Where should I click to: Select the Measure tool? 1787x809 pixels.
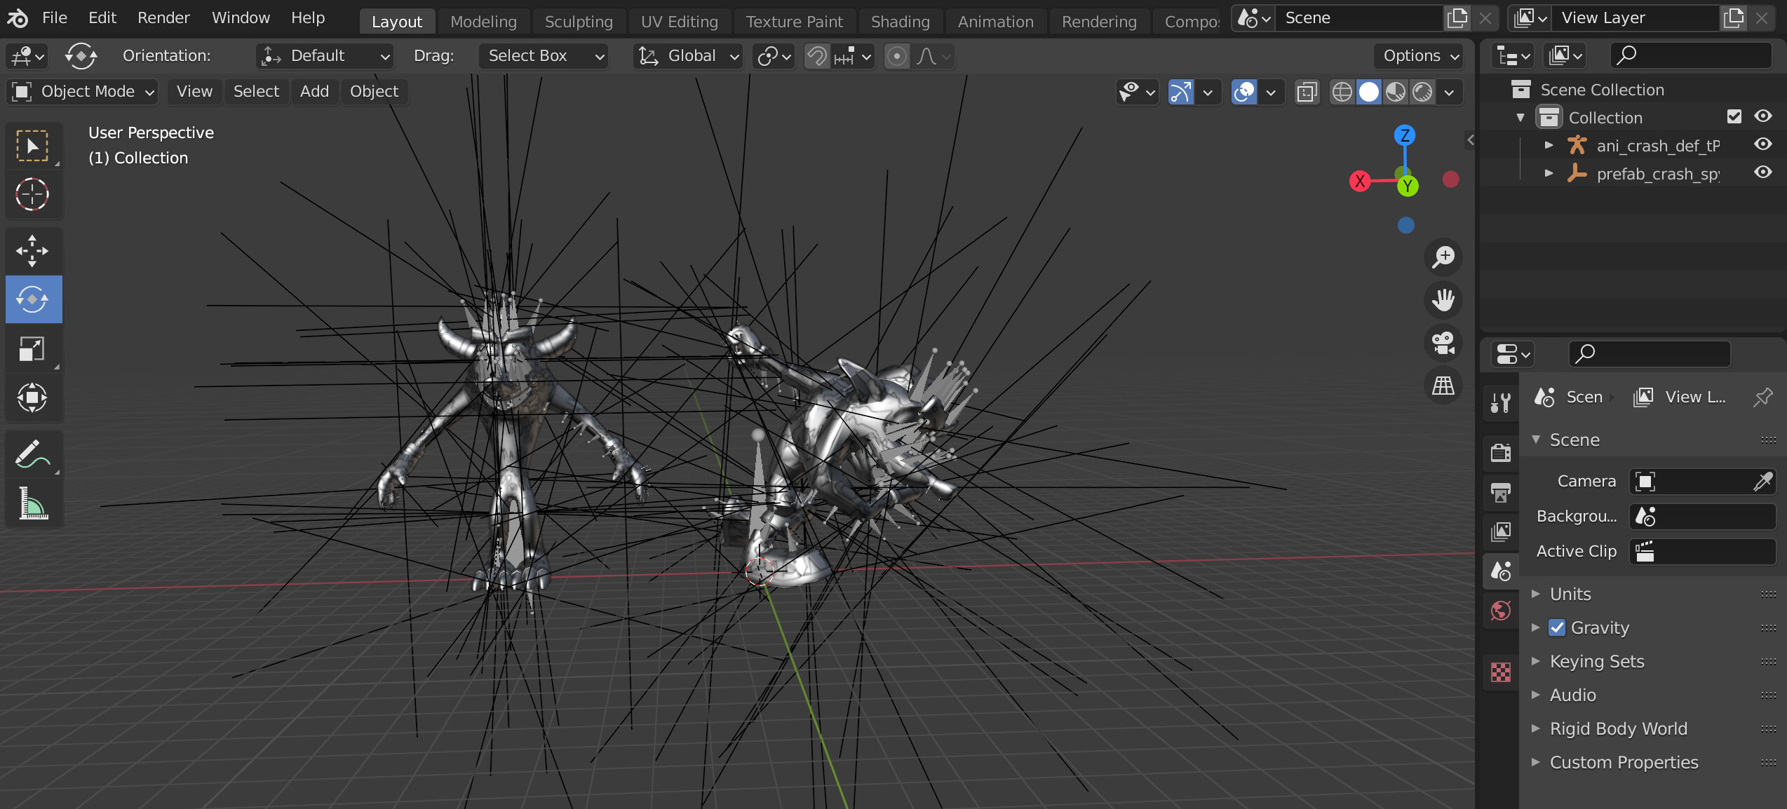32,503
